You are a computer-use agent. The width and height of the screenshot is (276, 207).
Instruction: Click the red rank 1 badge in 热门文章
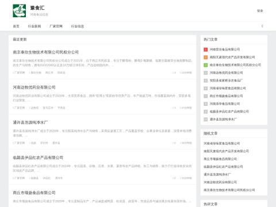pyautogui.click(x=205, y=49)
